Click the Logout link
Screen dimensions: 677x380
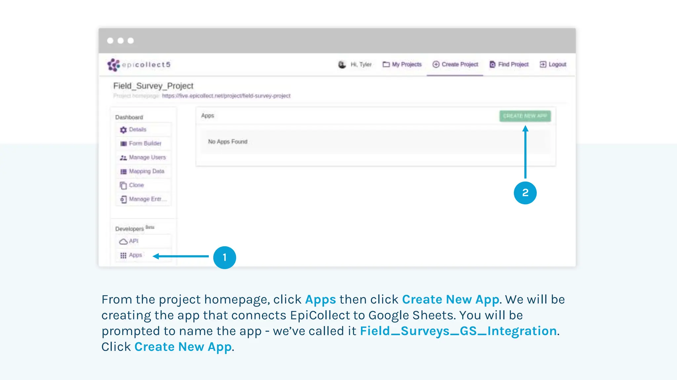553,64
